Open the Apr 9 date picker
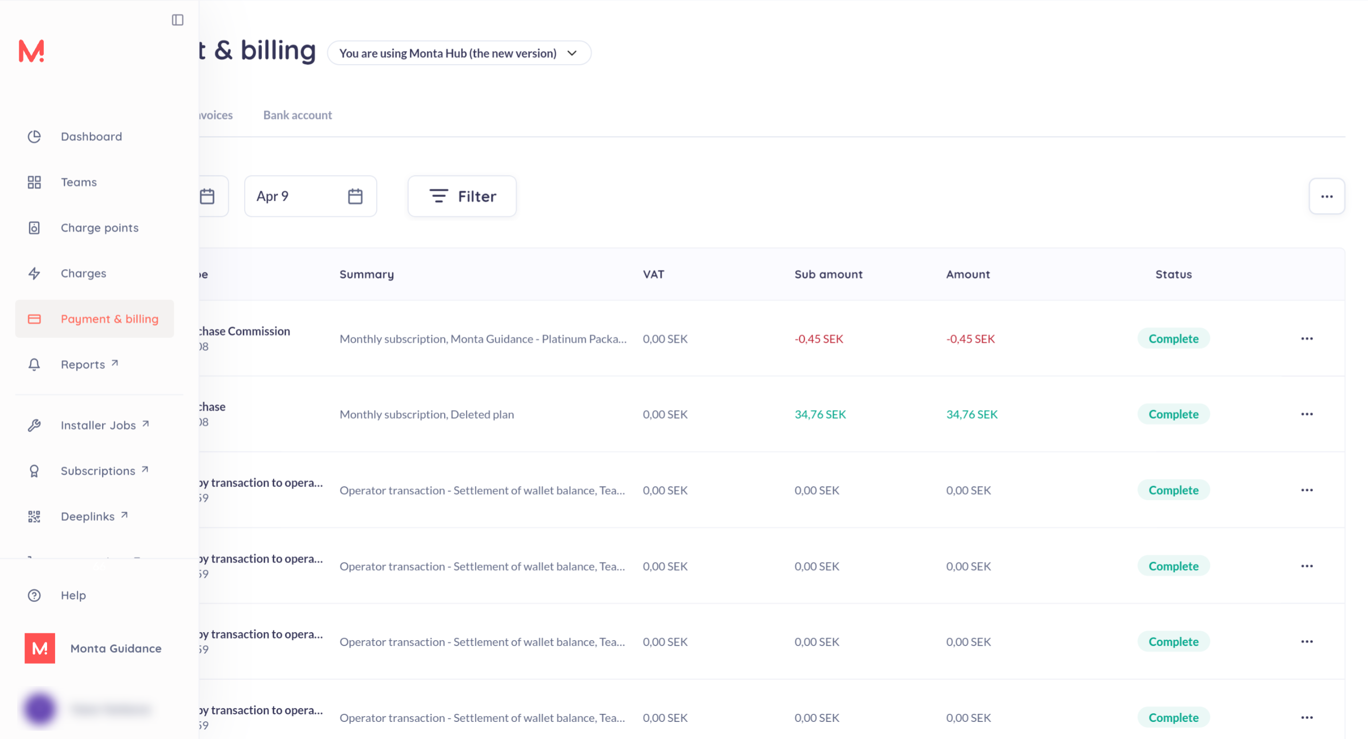1368x739 pixels. tap(310, 196)
